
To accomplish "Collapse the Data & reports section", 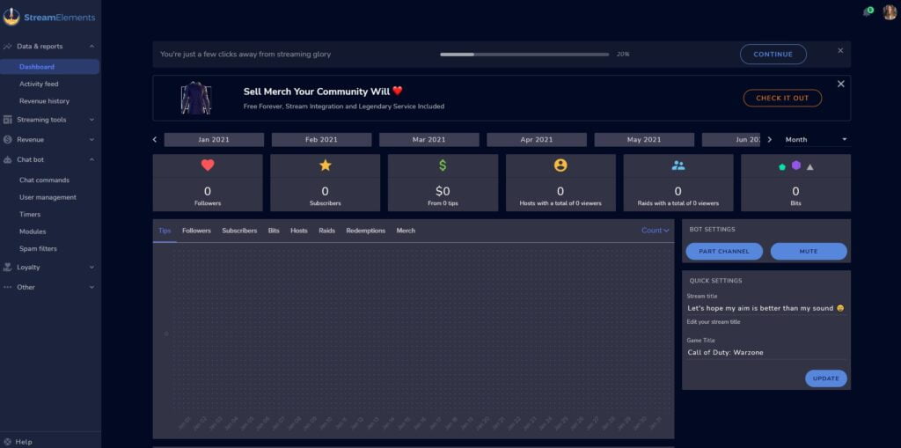I will 92,46.
